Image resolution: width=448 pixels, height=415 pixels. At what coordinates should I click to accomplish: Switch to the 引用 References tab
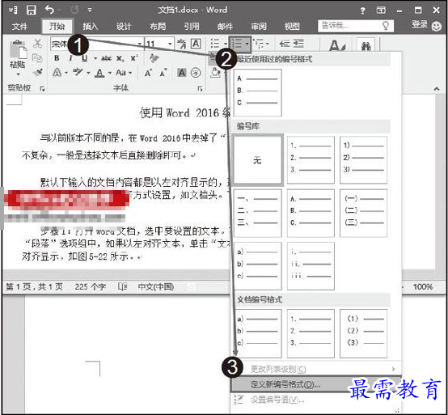point(191,27)
